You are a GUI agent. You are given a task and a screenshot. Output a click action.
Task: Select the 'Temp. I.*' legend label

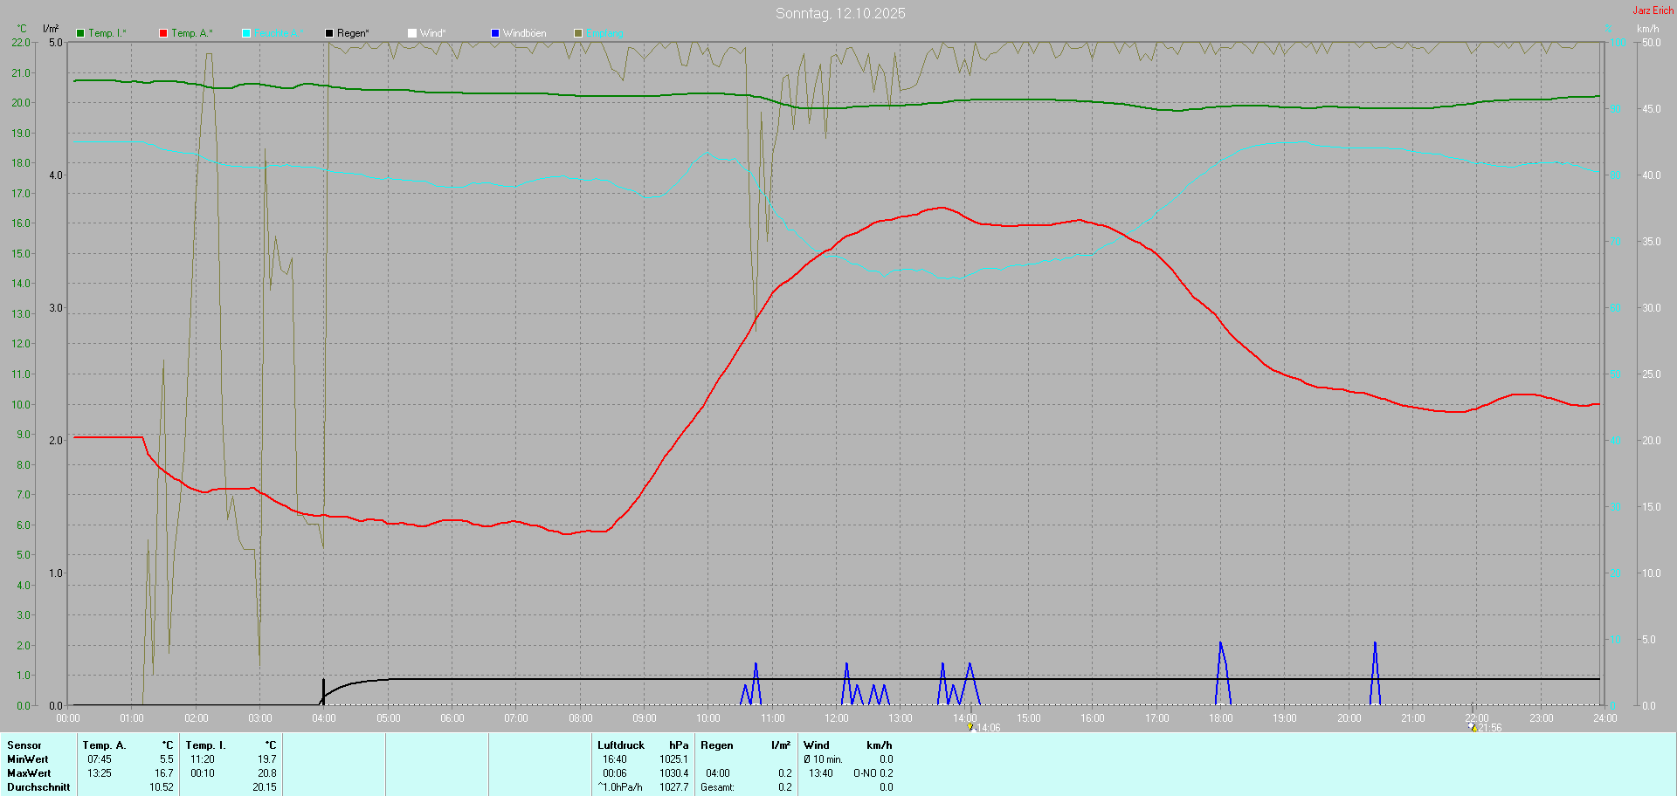(107, 33)
